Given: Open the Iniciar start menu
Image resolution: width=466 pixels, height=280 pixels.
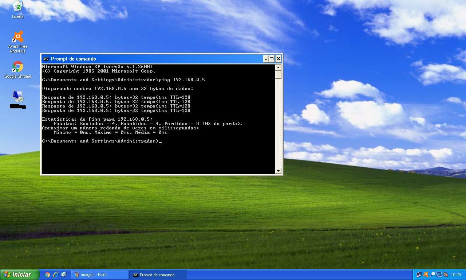Looking at the screenshot, I should 20,275.
